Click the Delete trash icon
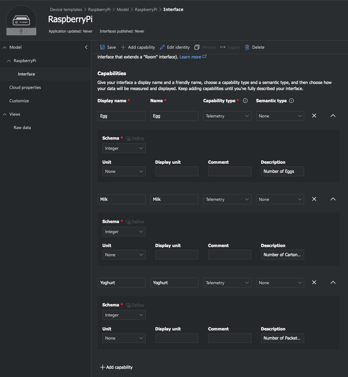The height and width of the screenshot is (377, 348). tap(247, 47)
